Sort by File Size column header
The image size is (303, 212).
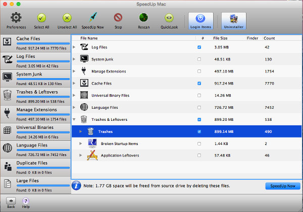pyautogui.click(x=220, y=38)
